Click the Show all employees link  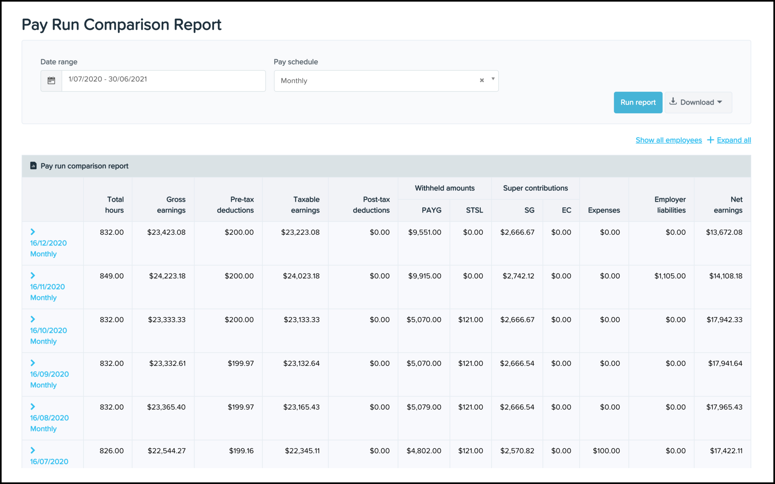tap(669, 140)
